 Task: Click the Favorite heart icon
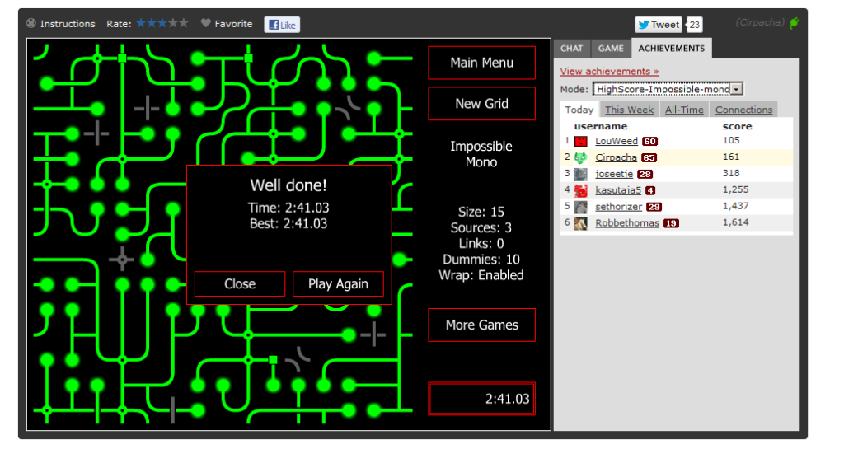pyautogui.click(x=205, y=23)
